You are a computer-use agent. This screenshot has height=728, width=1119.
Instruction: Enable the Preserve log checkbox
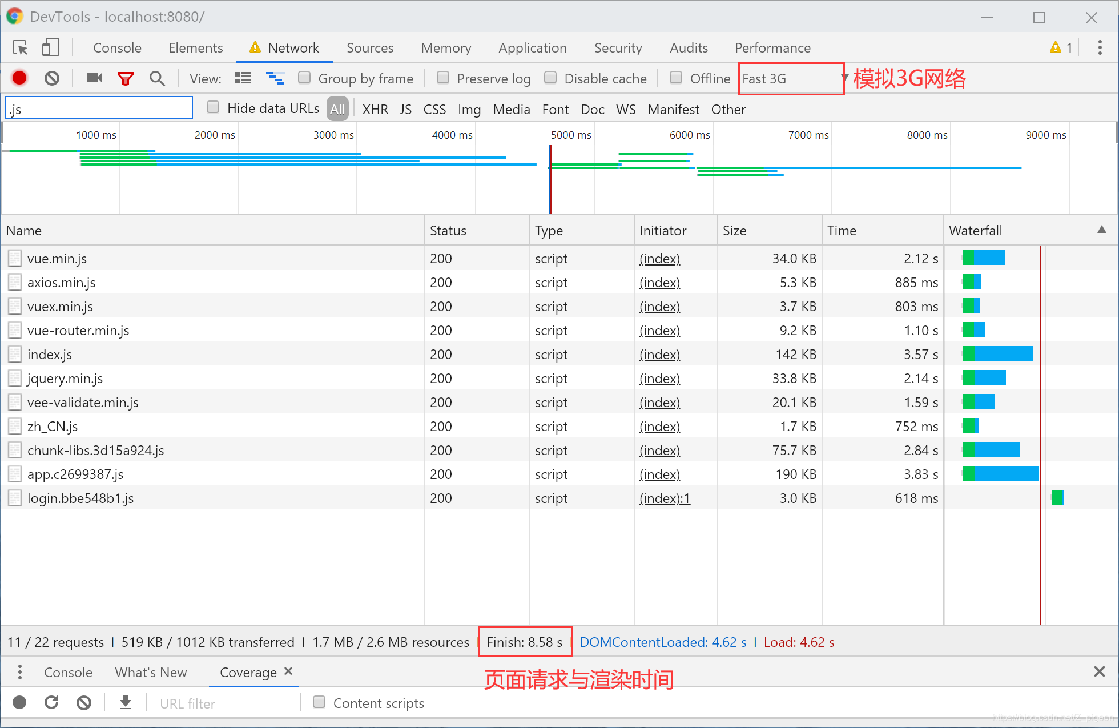pos(443,78)
